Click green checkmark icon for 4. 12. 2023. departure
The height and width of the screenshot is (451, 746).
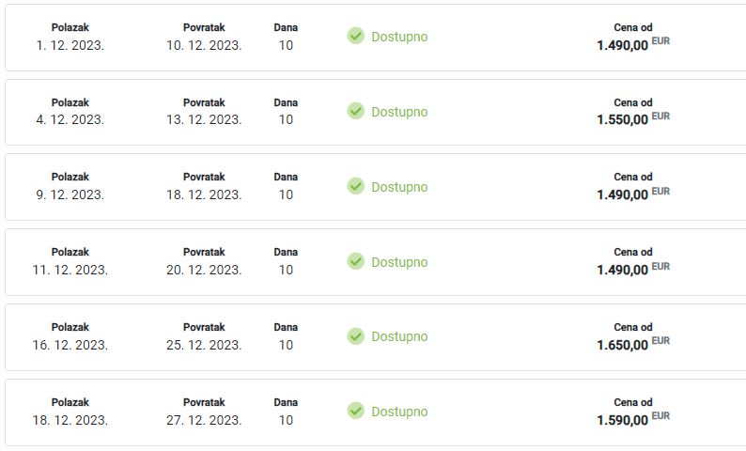[355, 111]
